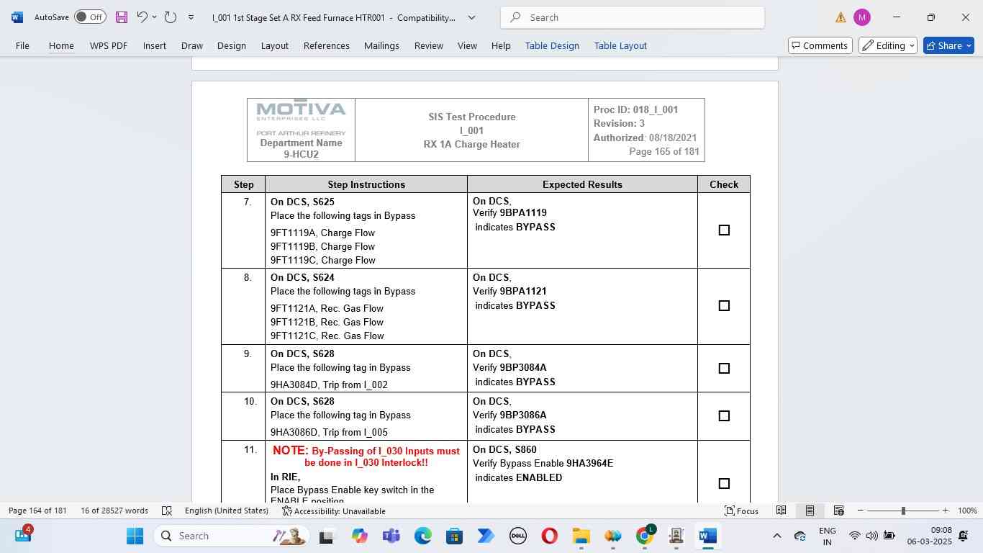Switch to the Mailings tab
The width and height of the screenshot is (983, 553).
click(381, 45)
